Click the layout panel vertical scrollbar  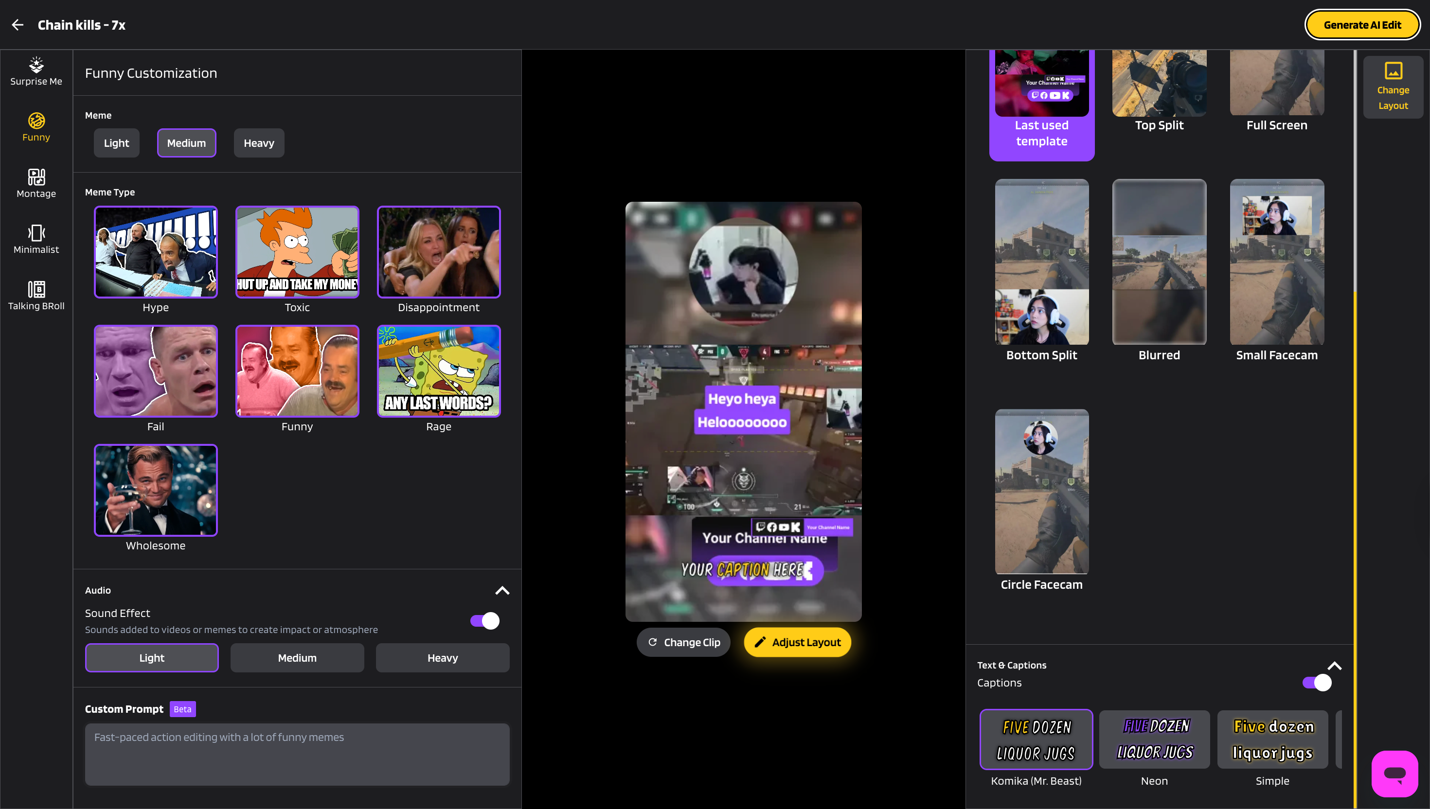click(x=1355, y=429)
